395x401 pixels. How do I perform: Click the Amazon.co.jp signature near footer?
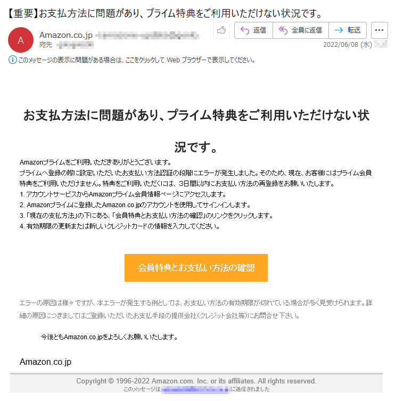45,362
